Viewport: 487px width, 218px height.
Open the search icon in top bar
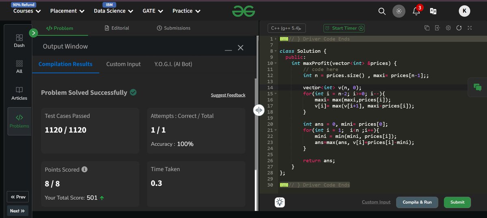tap(382, 11)
